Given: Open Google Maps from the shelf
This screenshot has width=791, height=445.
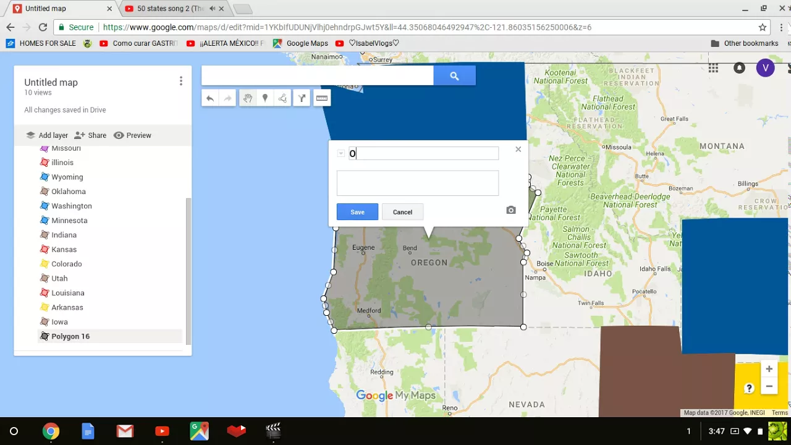Looking at the screenshot, I should [x=199, y=431].
